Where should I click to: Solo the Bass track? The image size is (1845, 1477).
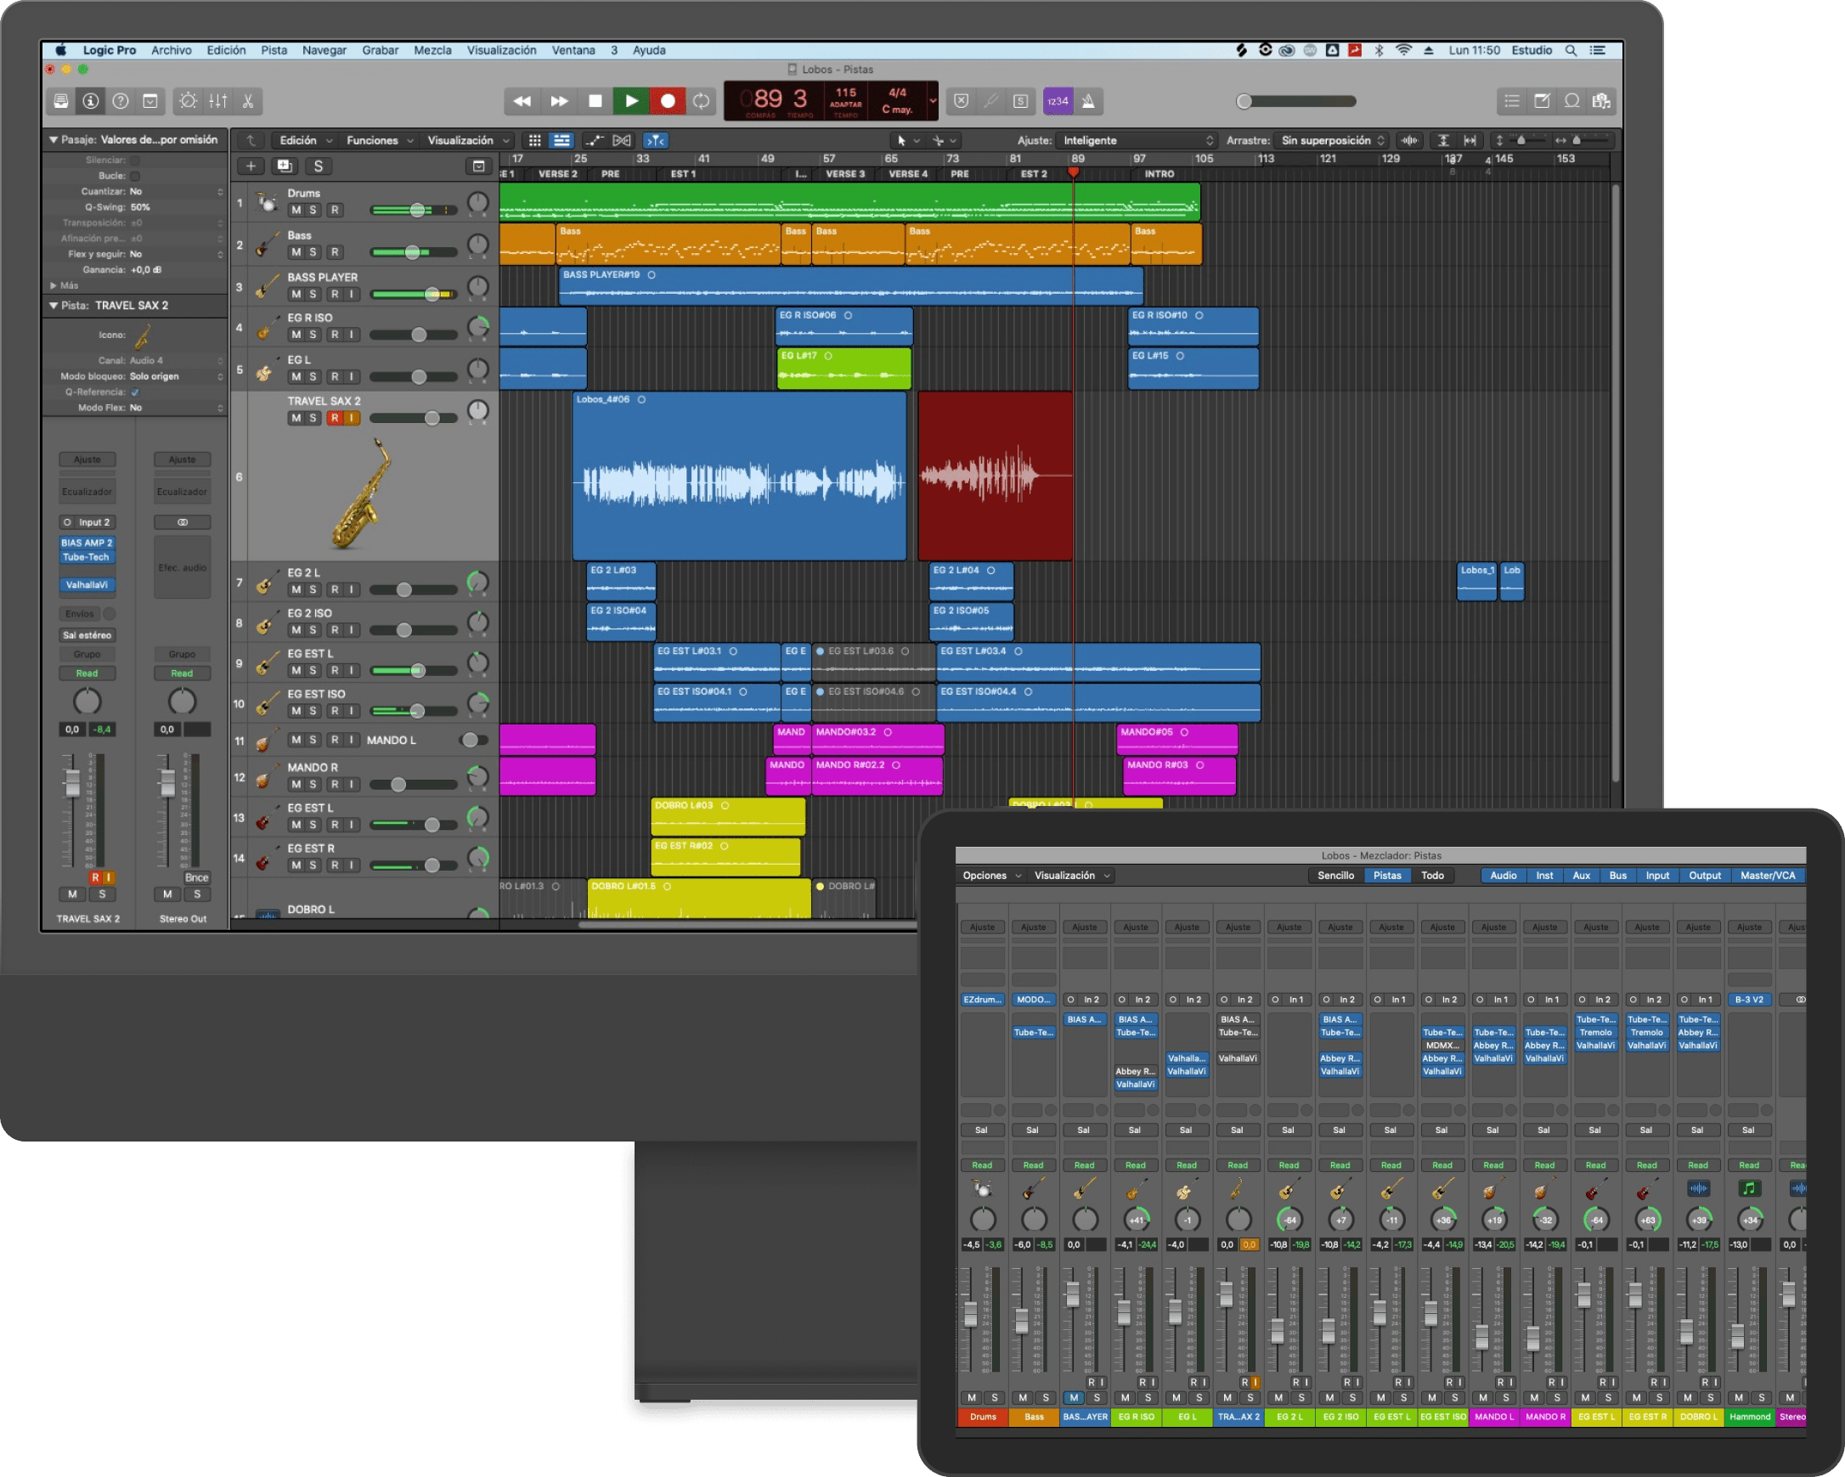313,252
